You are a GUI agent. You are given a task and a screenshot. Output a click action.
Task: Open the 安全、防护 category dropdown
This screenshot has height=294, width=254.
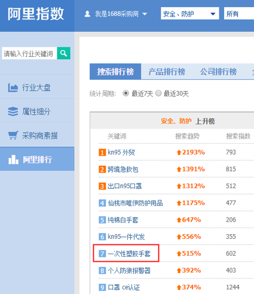click(x=190, y=13)
